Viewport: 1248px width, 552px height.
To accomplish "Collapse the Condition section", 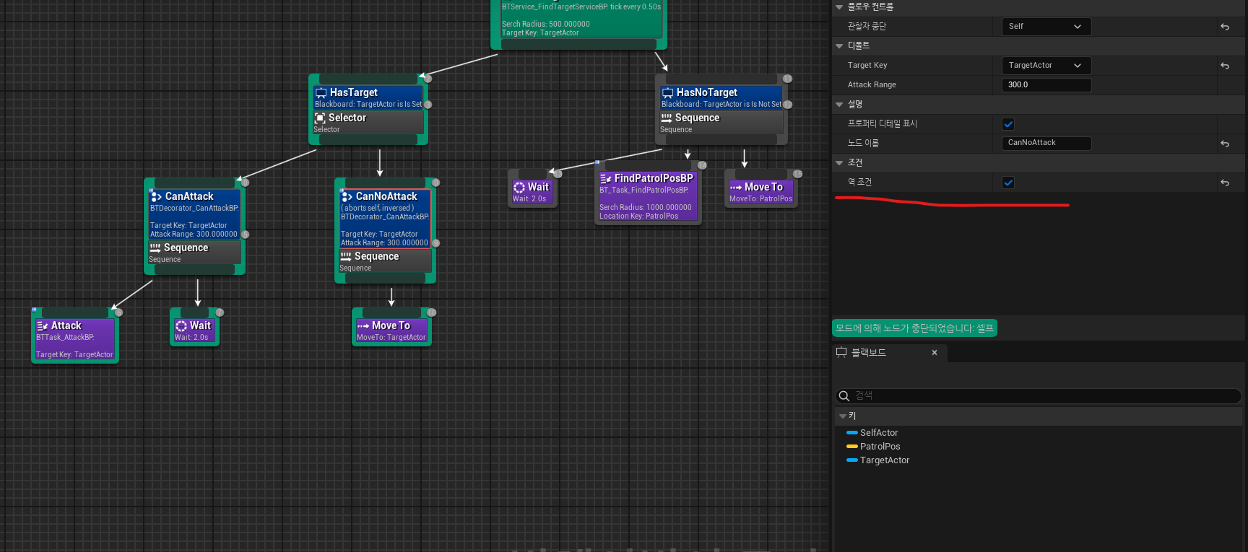I will [839, 163].
